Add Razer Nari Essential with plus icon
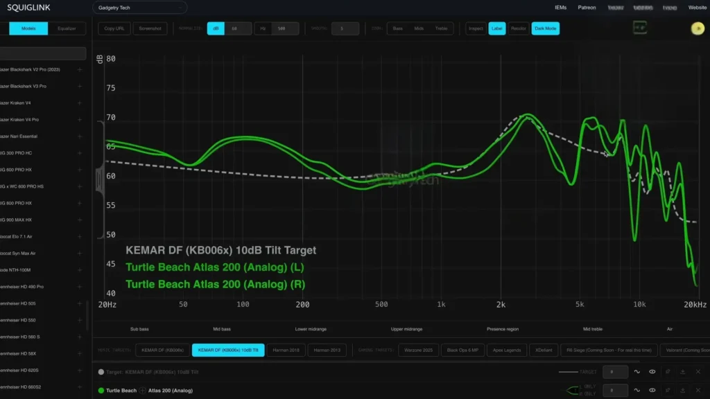This screenshot has height=399, width=710. click(80, 136)
